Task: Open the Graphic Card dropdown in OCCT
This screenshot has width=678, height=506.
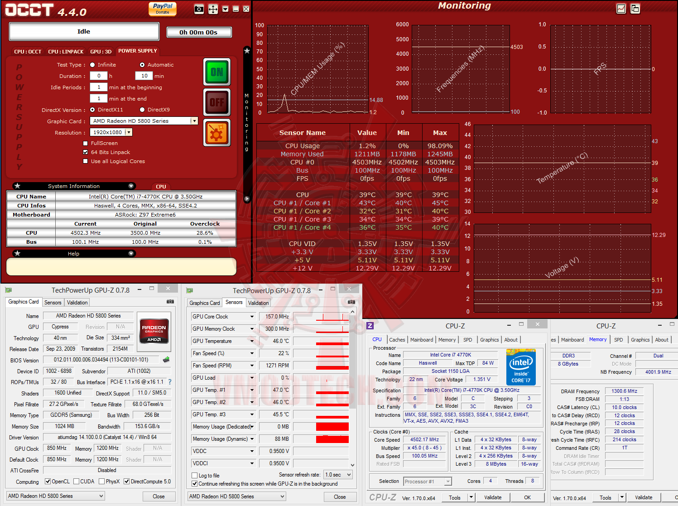Action: (194, 121)
